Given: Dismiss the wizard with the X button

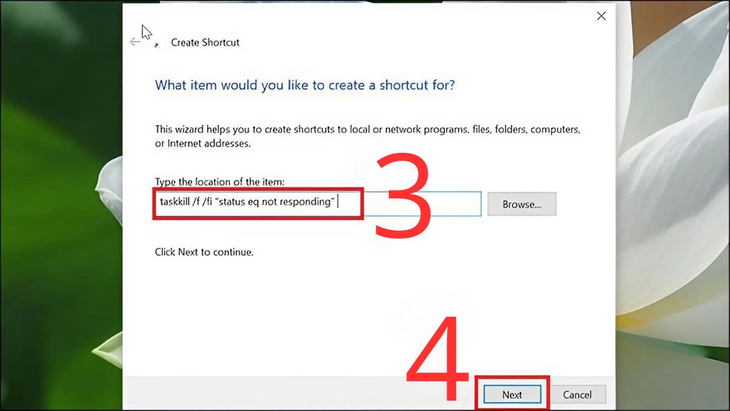Looking at the screenshot, I should click(x=601, y=16).
